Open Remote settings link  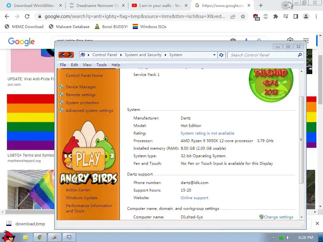click(x=80, y=95)
